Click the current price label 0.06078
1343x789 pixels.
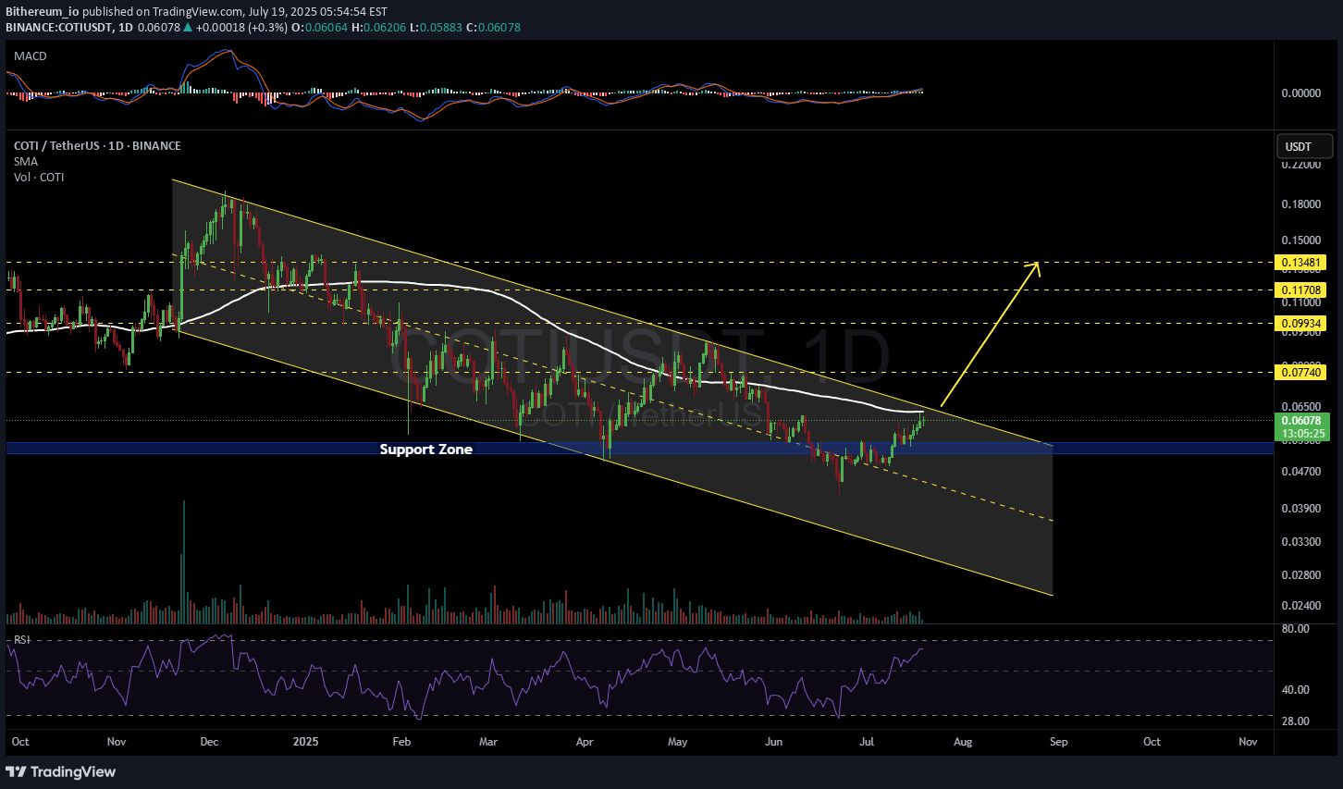click(x=1301, y=421)
